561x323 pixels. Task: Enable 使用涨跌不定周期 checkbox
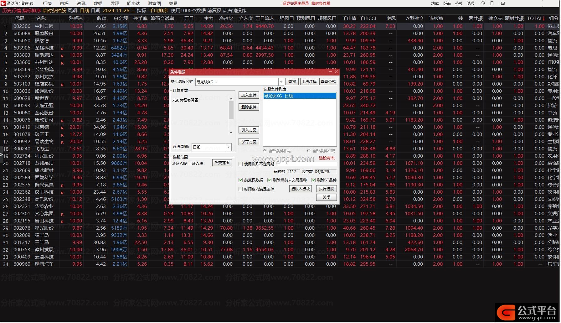pyautogui.click(x=240, y=164)
